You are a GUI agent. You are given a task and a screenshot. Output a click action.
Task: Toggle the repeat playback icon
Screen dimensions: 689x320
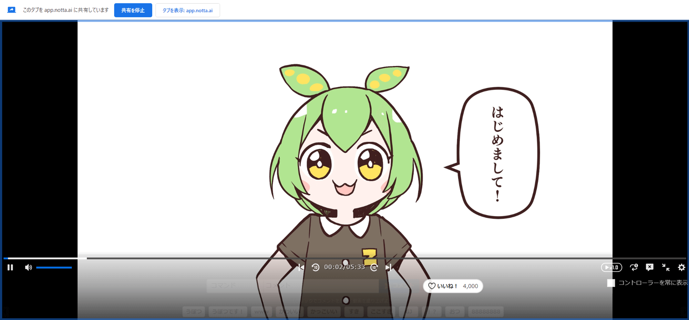click(x=634, y=267)
